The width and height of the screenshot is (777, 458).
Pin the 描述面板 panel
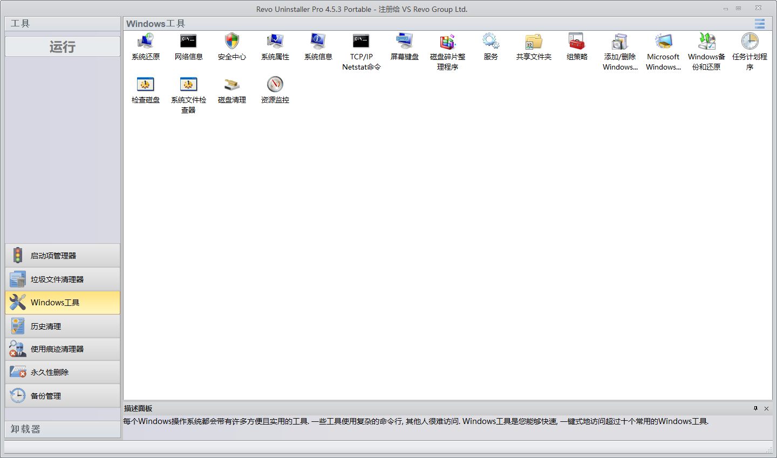[x=755, y=408]
